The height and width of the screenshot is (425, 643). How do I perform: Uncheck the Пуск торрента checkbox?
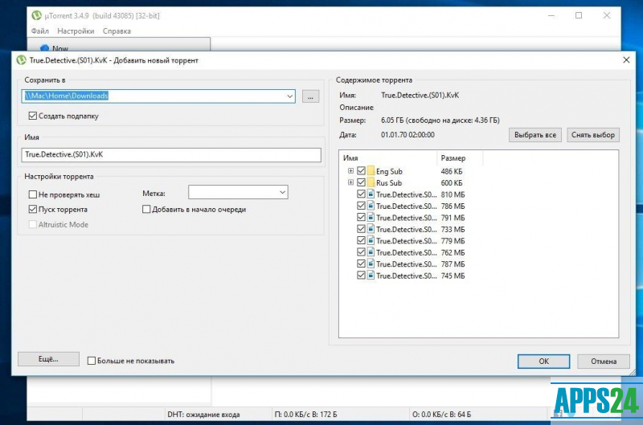click(33, 209)
